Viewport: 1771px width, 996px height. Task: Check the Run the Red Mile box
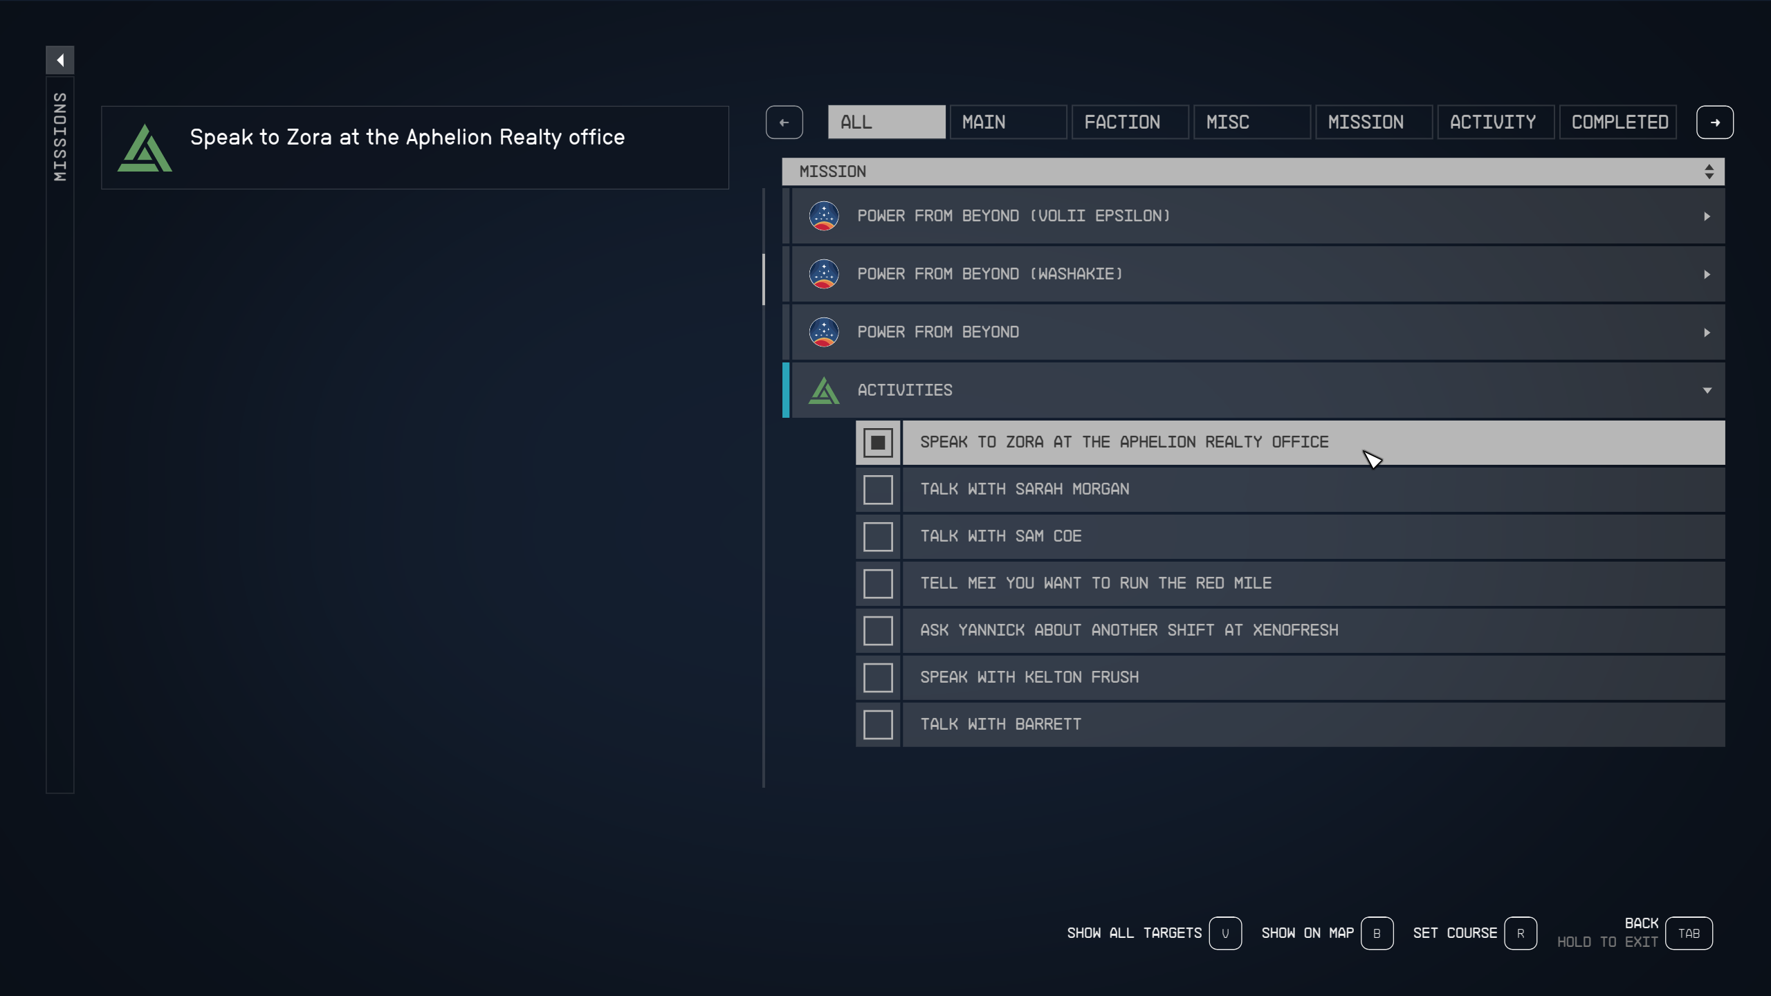point(878,584)
